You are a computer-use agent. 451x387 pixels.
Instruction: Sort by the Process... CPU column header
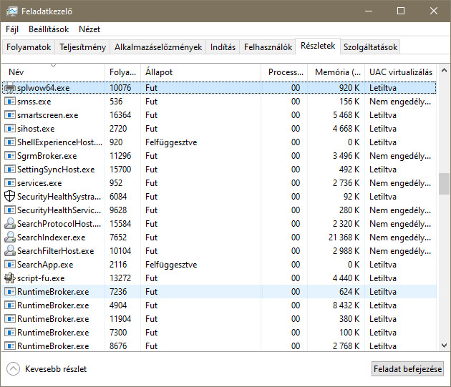click(x=284, y=72)
